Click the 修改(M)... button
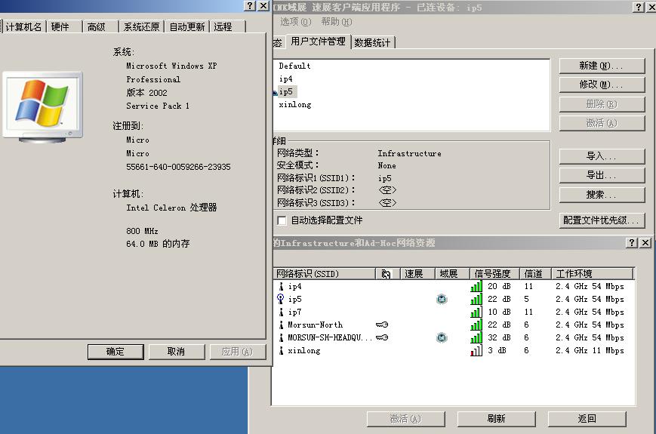 tap(602, 85)
